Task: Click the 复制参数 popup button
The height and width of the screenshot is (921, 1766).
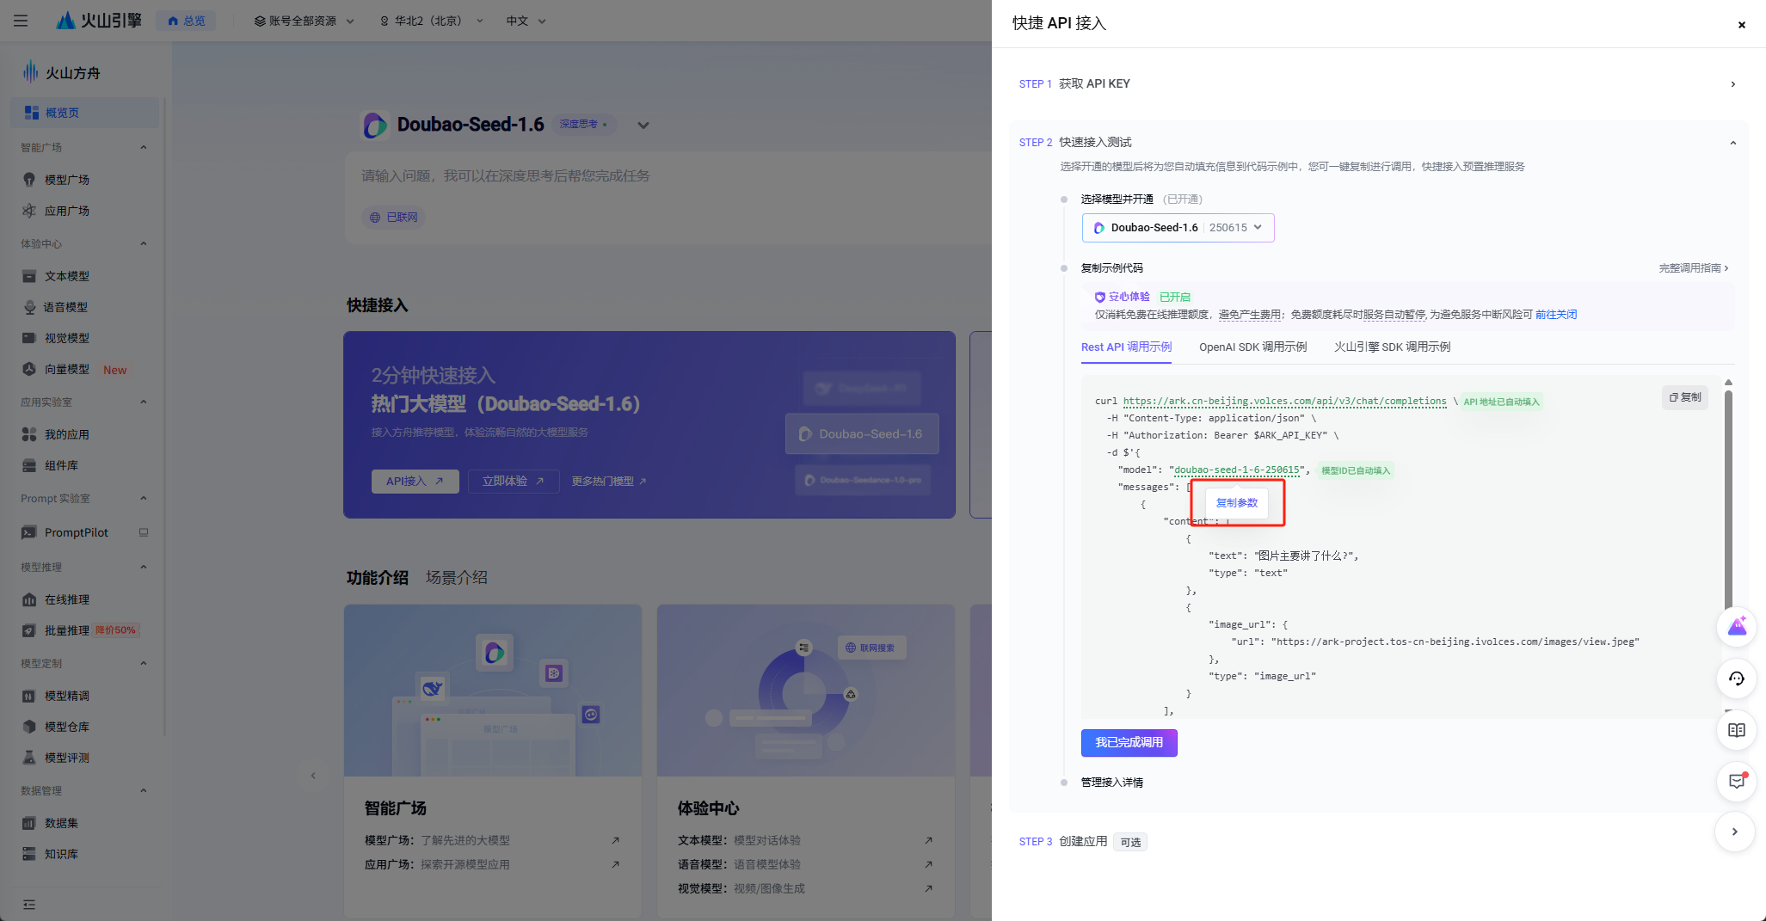Action: pyautogui.click(x=1237, y=503)
